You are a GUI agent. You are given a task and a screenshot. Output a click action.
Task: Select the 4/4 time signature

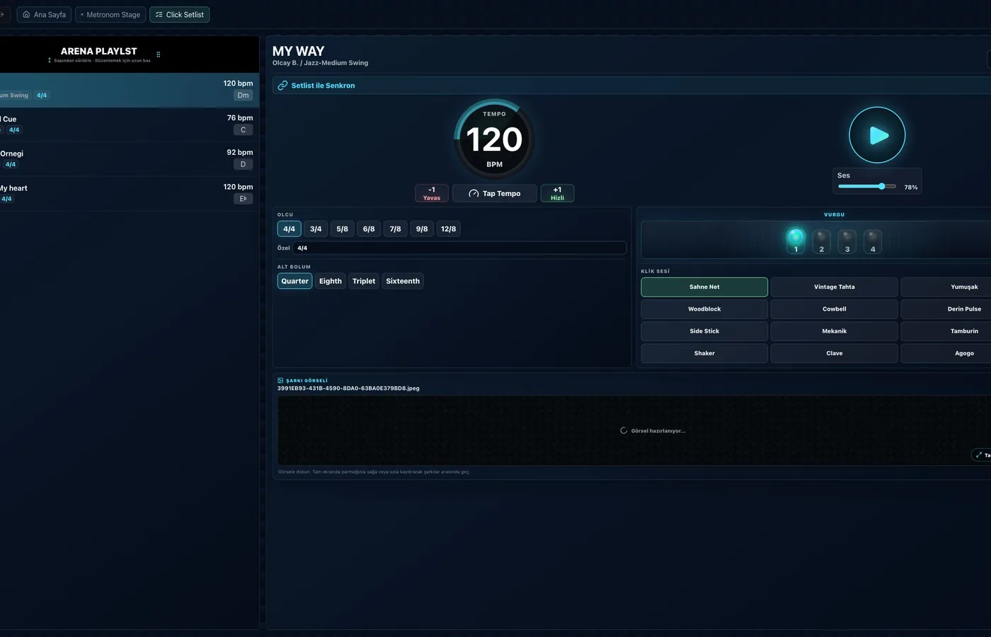tap(289, 229)
